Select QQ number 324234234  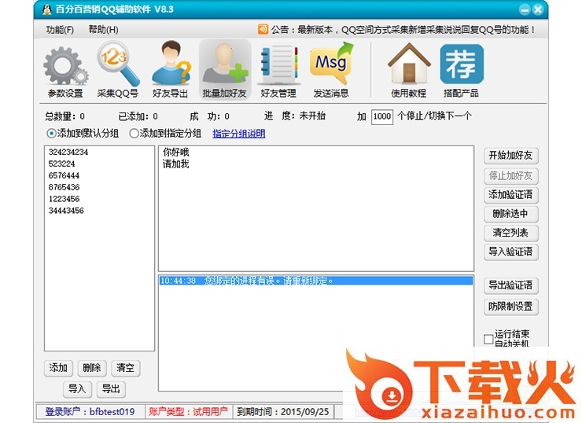68,152
